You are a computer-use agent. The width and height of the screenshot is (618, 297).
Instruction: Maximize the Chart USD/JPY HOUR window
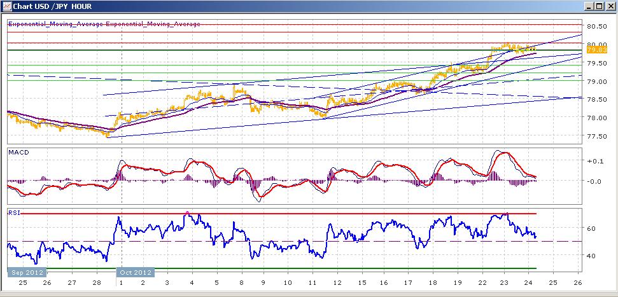click(x=599, y=6)
